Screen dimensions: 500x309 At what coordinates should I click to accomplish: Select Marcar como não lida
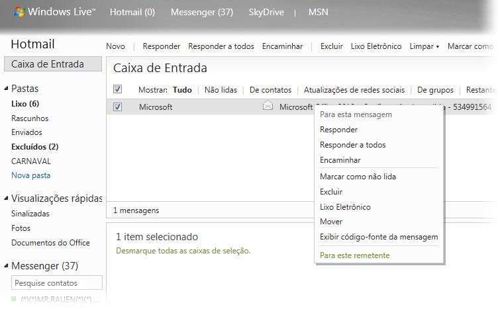coord(358,177)
